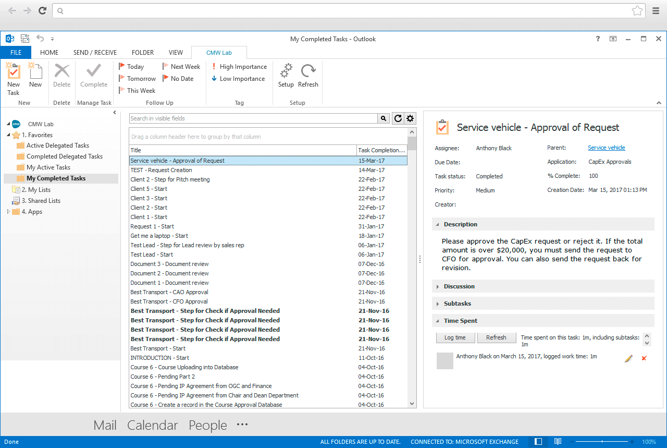Open the FOLDER tab
Image resolution: width=667 pixels, height=448 pixels.
(x=143, y=52)
